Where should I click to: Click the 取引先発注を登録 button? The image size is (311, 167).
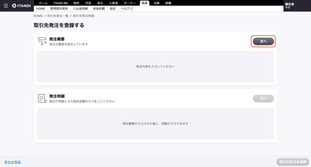pos(293,162)
